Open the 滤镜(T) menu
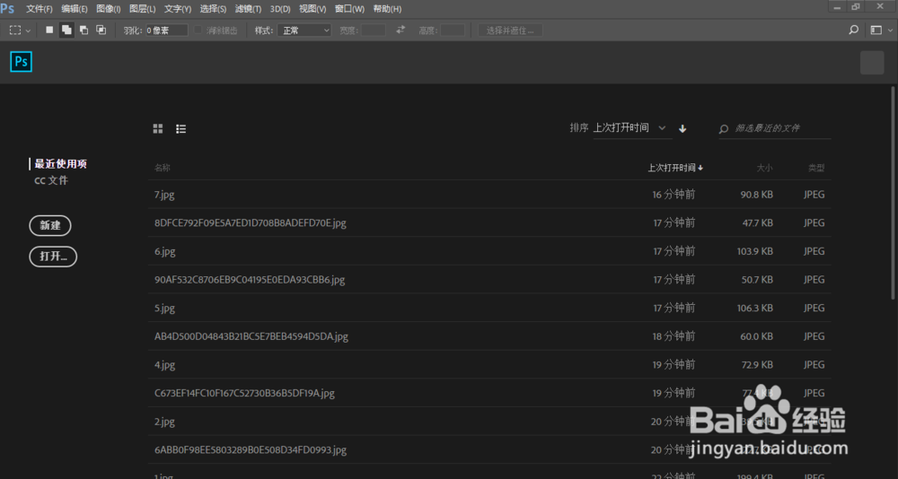 [x=248, y=9]
